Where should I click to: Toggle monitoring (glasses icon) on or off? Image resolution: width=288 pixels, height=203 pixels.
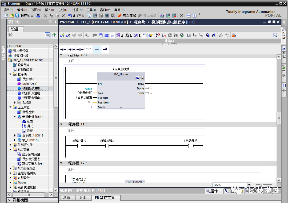click(x=227, y=35)
